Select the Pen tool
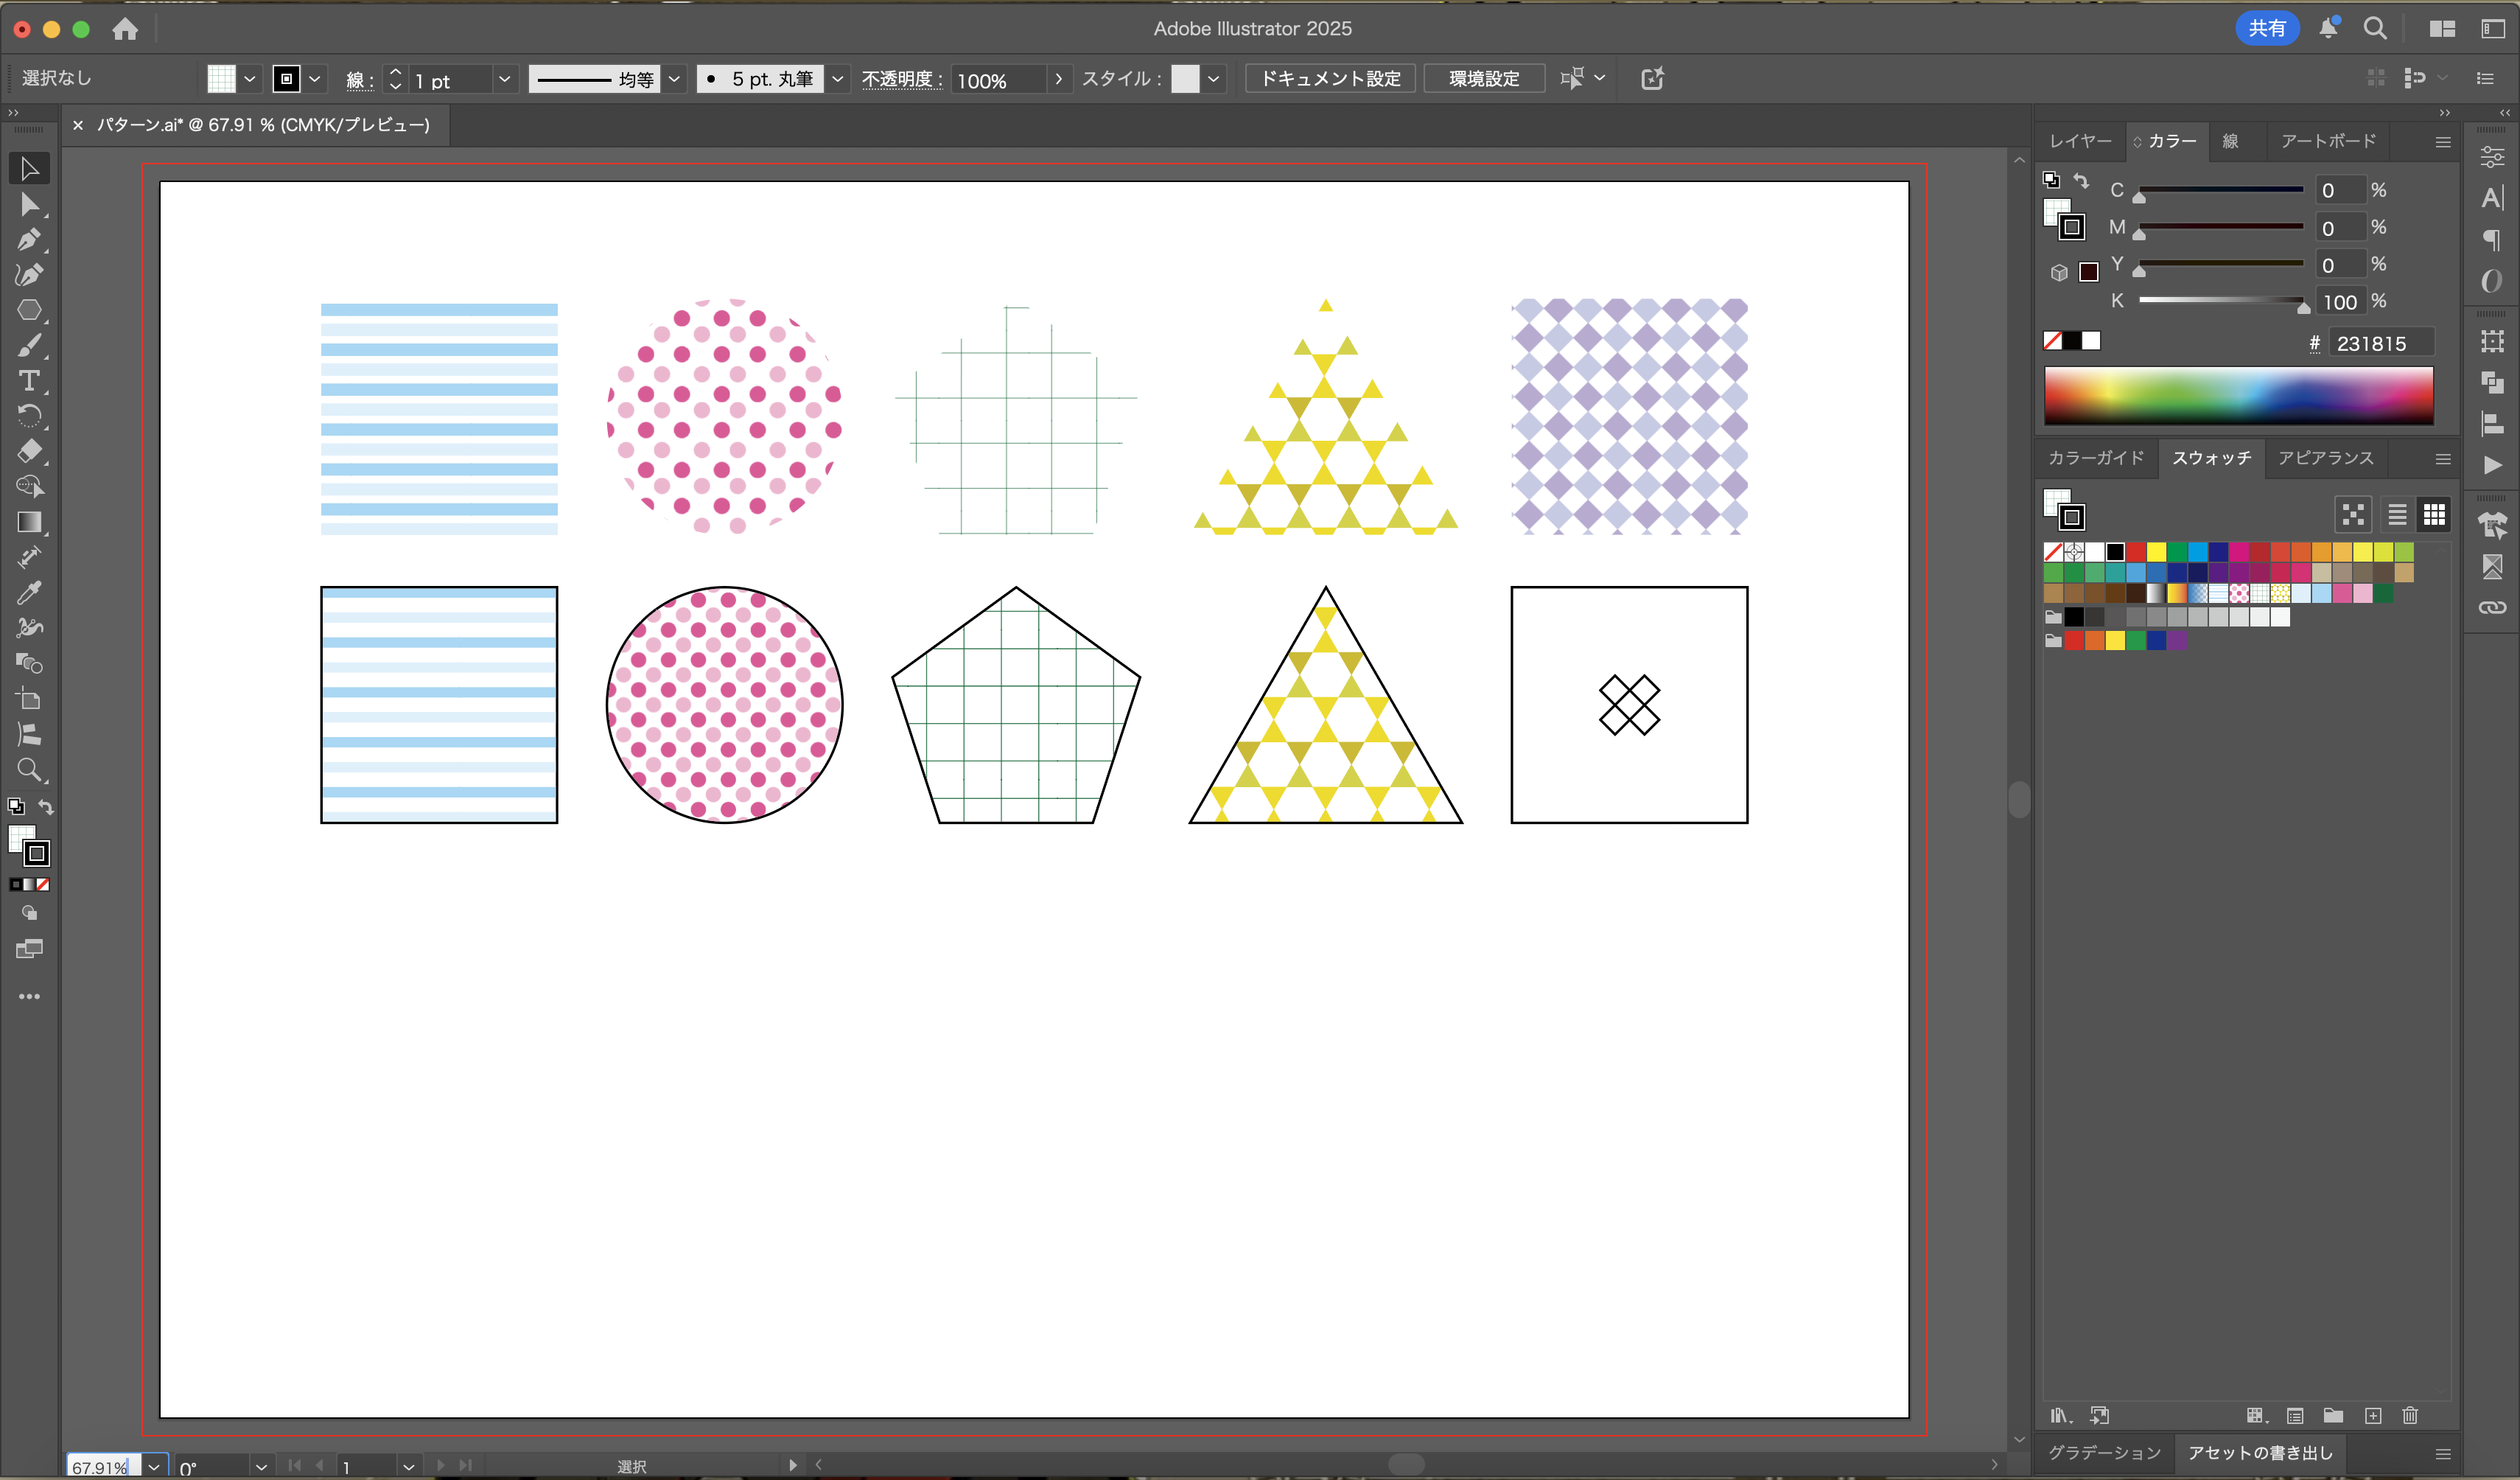 click(29, 240)
